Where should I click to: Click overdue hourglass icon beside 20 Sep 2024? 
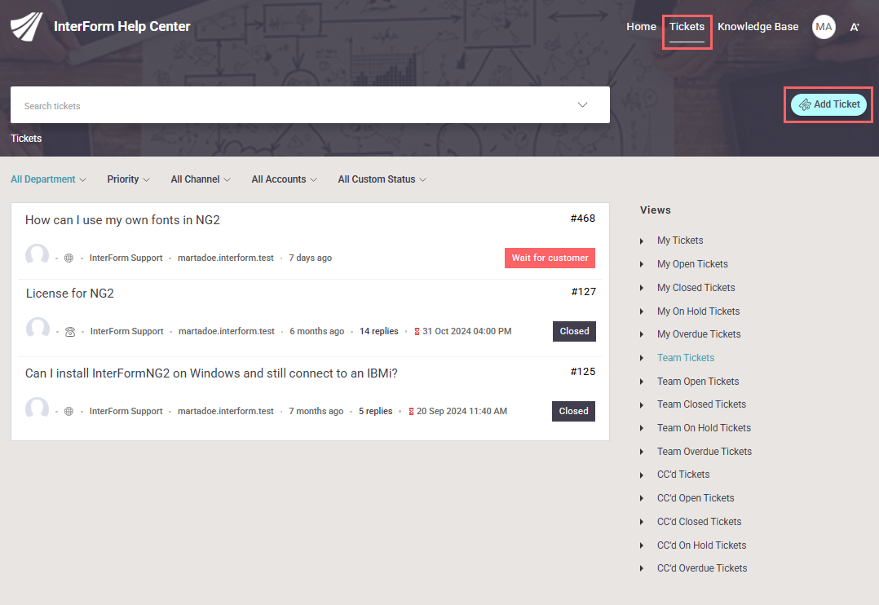click(411, 411)
